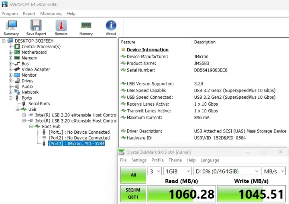The height and width of the screenshot is (204, 289).
Task: Click the Monitor tree icon
Action: point(17,75)
